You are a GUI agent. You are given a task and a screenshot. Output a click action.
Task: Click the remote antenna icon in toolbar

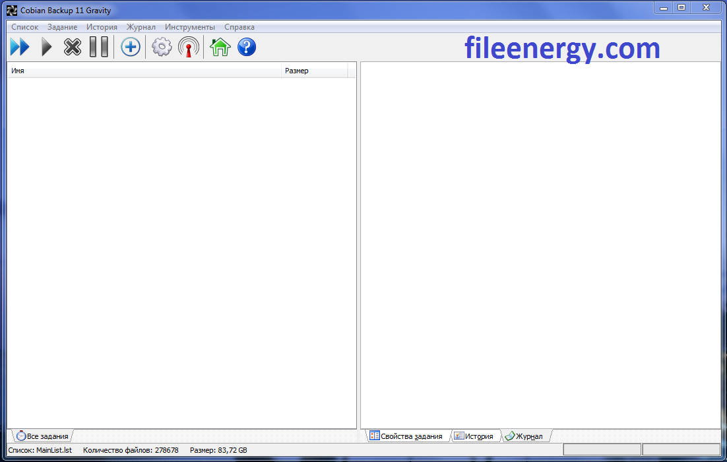click(x=189, y=47)
